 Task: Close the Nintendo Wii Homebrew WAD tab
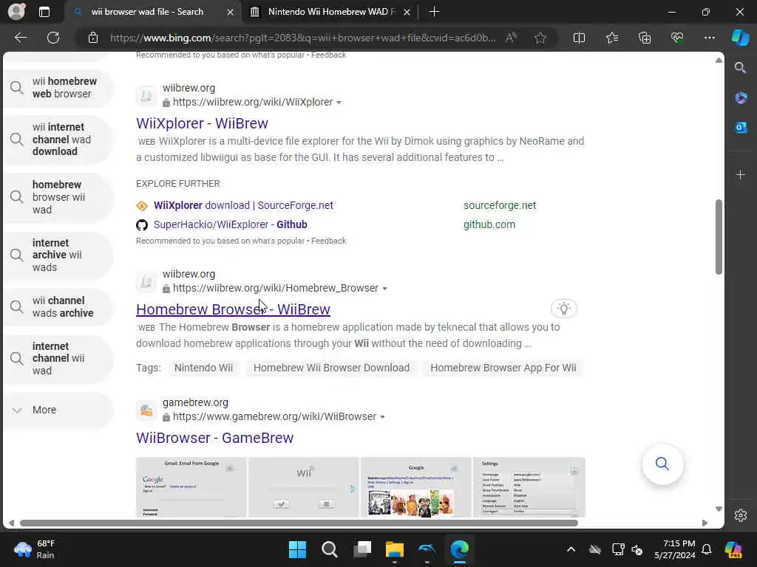pos(407,12)
